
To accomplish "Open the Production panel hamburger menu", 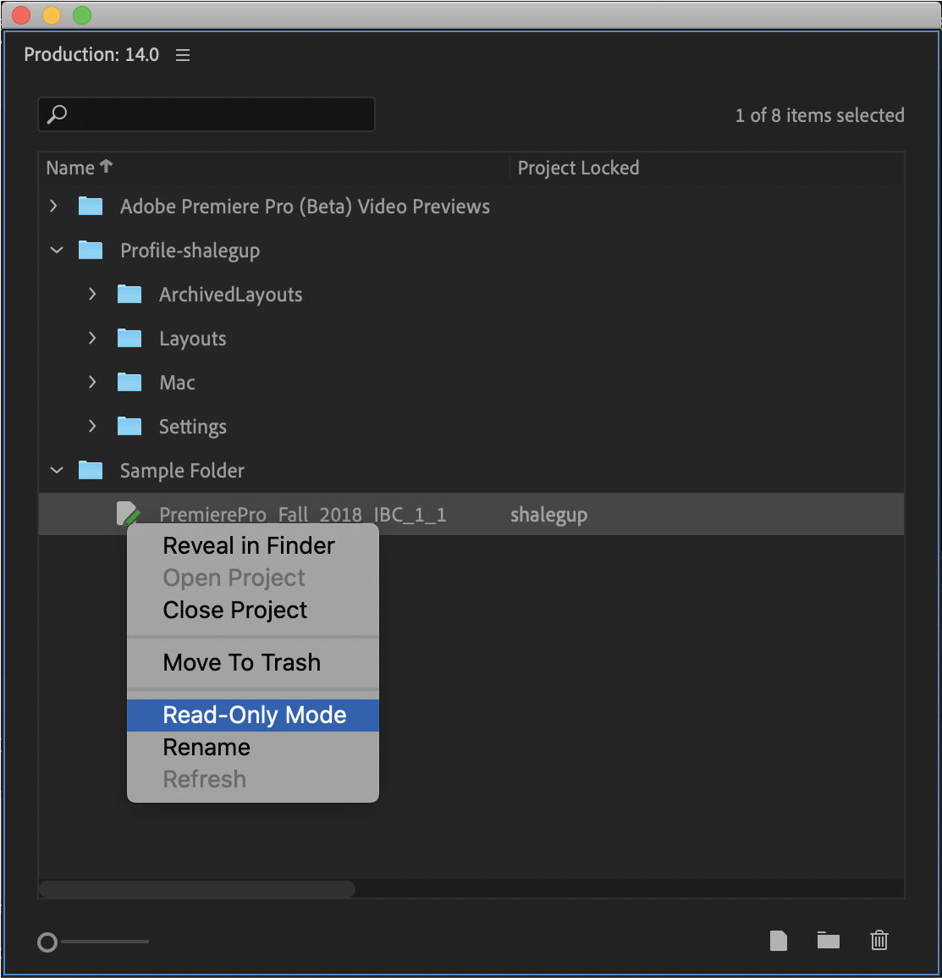I will [x=183, y=54].
